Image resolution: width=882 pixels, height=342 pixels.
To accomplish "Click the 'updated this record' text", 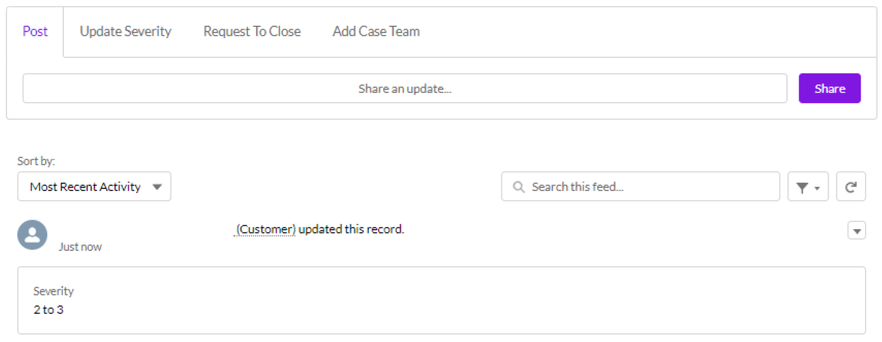I will [x=352, y=229].
